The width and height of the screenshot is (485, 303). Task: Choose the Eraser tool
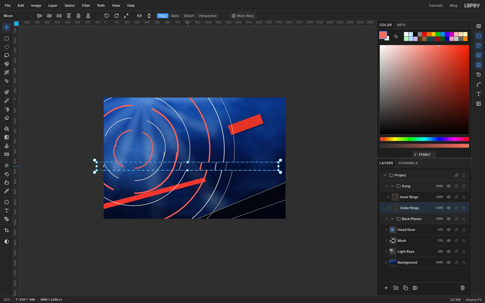coord(7,118)
